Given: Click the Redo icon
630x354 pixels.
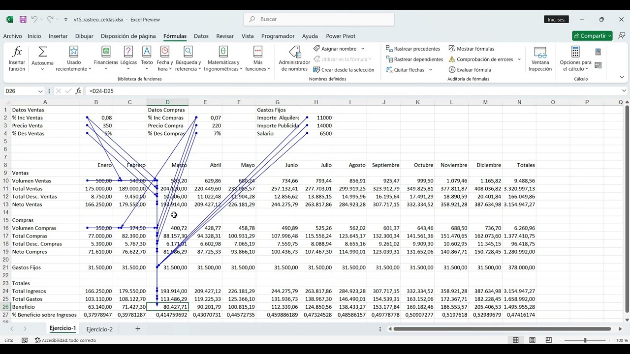Looking at the screenshot, I should [x=50, y=19].
